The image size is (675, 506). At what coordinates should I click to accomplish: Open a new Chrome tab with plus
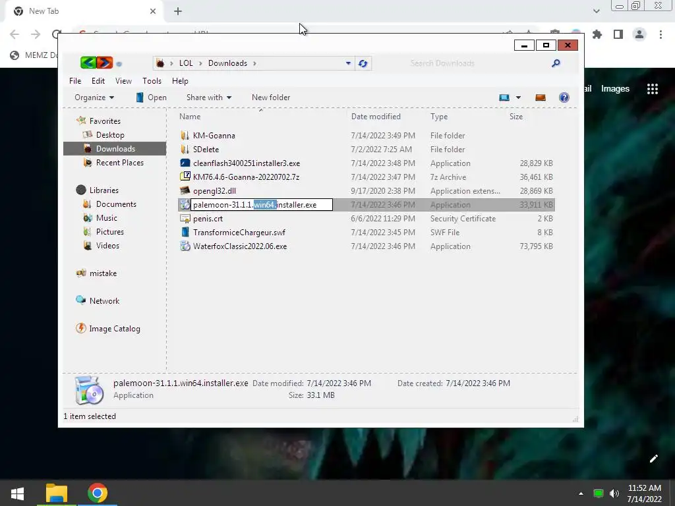click(178, 11)
